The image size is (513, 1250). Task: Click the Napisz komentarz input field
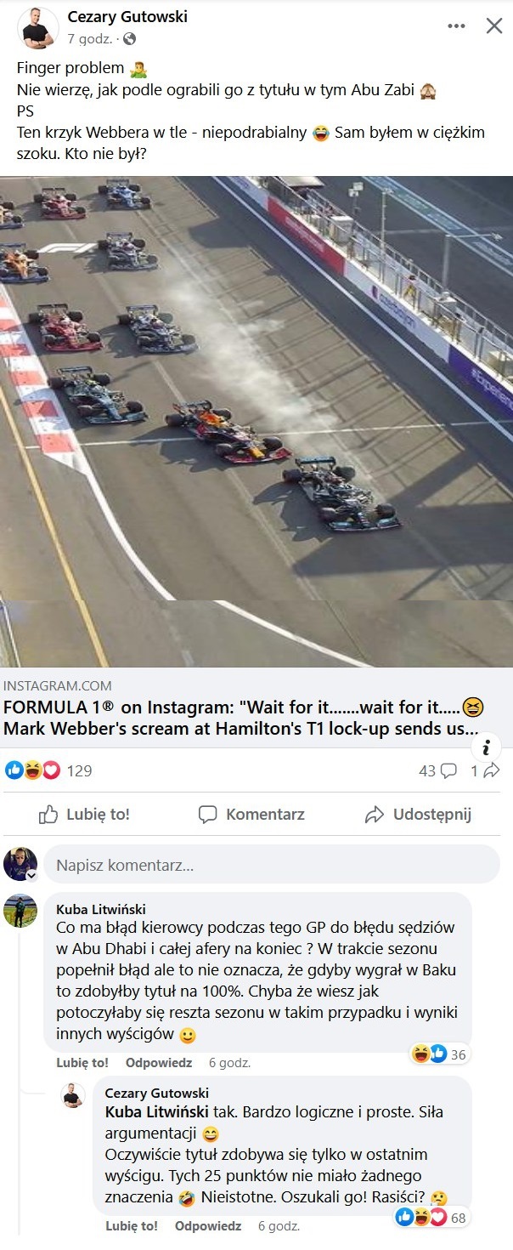pyautogui.click(x=272, y=866)
